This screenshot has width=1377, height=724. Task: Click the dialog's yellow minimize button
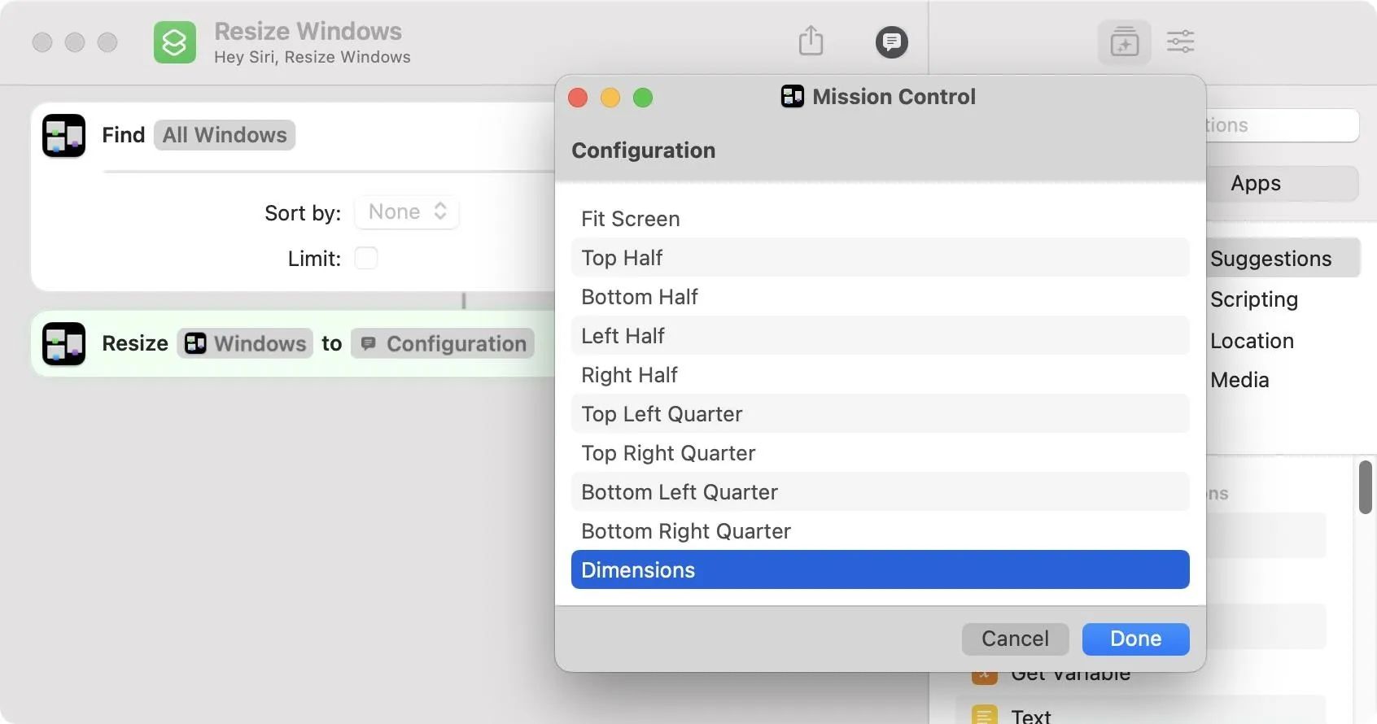point(610,98)
